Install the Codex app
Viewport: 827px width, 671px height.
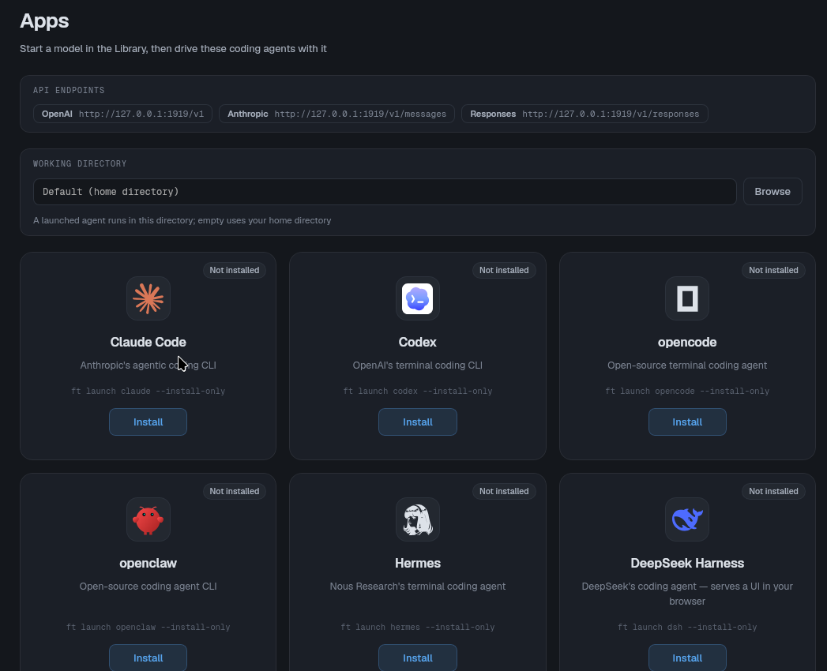[x=417, y=422]
